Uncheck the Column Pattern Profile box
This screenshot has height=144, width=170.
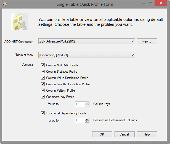43,91
